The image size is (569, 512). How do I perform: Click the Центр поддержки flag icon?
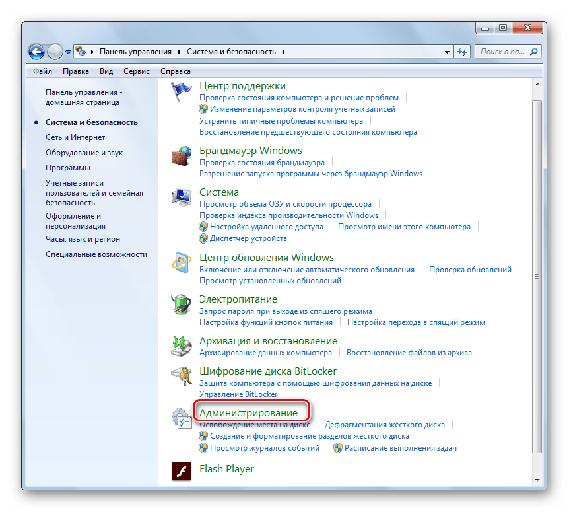[x=181, y=92]
